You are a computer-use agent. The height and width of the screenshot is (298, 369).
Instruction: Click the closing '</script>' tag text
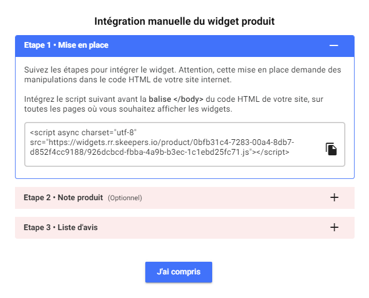click(x=271, y=152)
